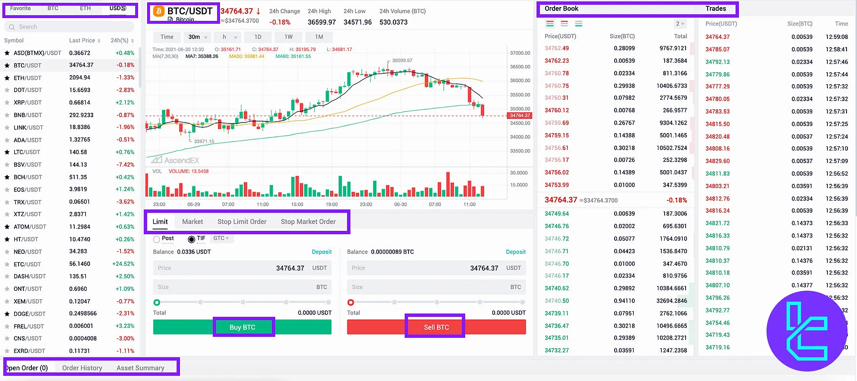Switch to the Favorite market tab
The height and width of the screenshot is (381, 857).
pyautogui.click(x=20, y=9)
